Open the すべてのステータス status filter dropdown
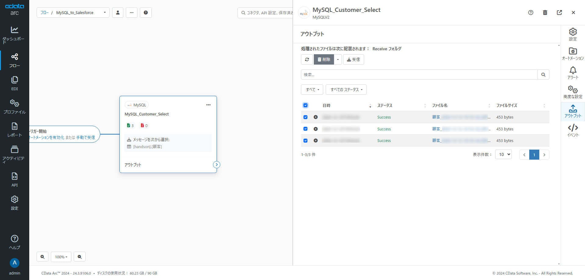 346,90
